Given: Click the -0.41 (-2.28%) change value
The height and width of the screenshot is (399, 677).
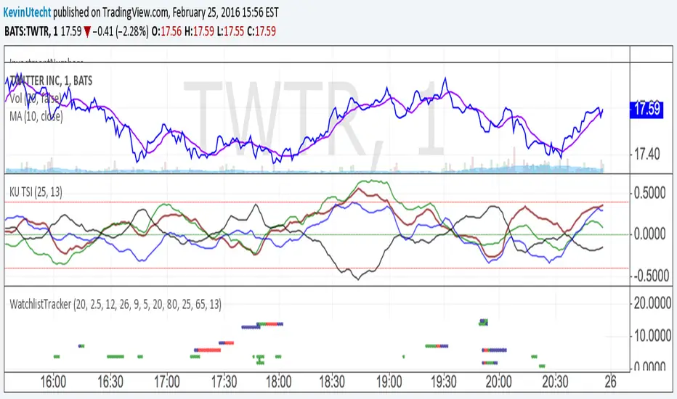Looking at the screenshot, I should pyautogui.click(x=121, y=31).
